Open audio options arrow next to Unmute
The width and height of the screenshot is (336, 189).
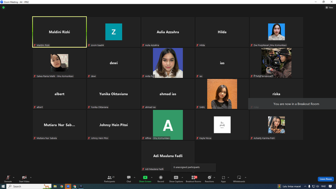coord(14,177)
